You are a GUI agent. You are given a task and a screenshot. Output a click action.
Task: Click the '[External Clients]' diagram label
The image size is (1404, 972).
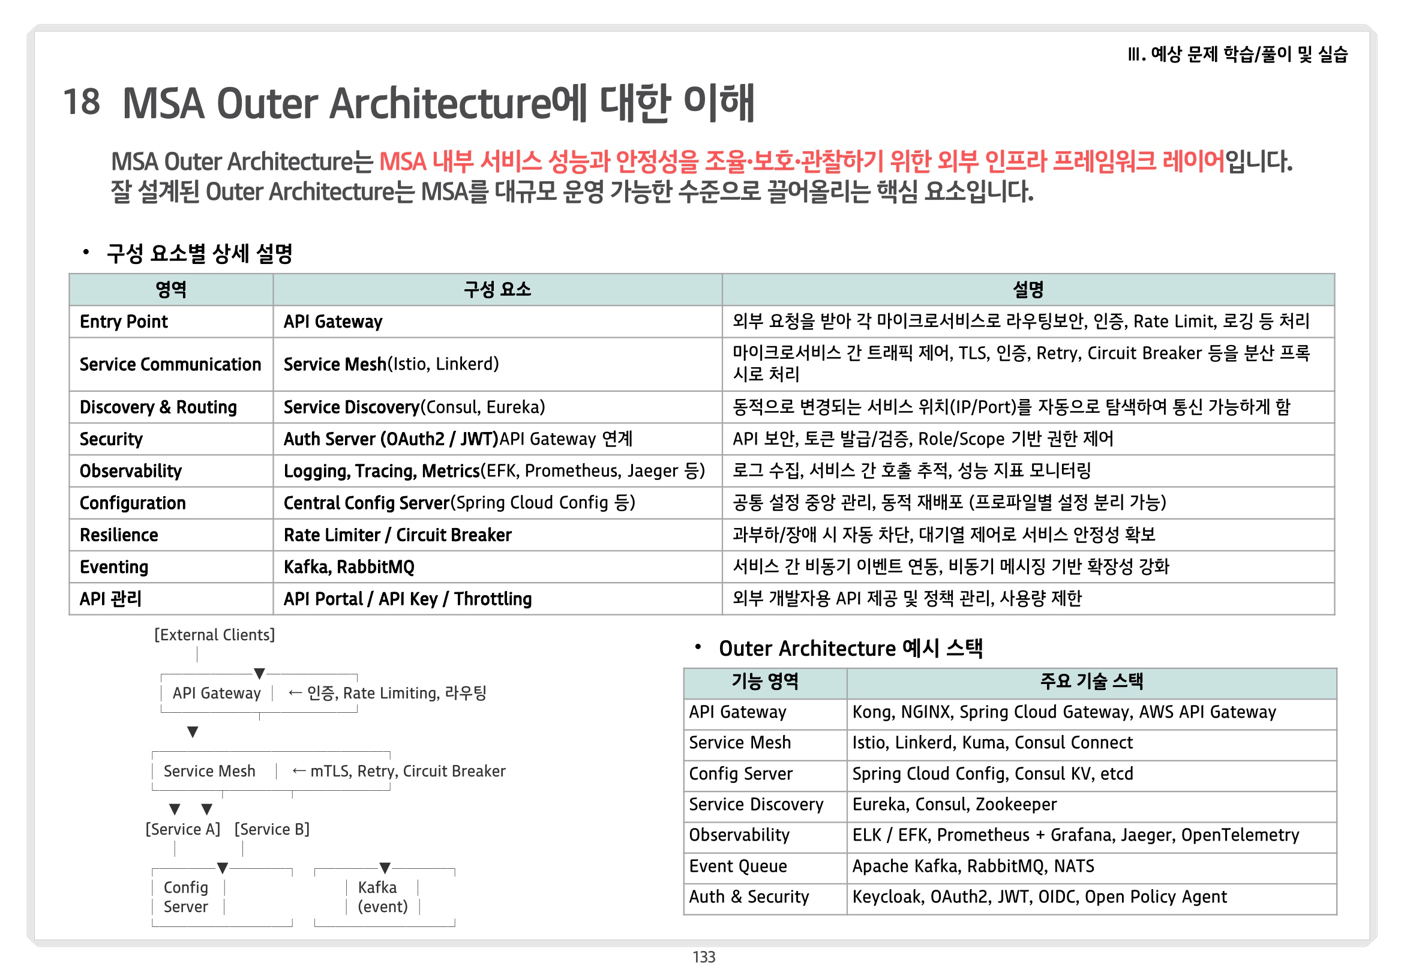(214, 635)
